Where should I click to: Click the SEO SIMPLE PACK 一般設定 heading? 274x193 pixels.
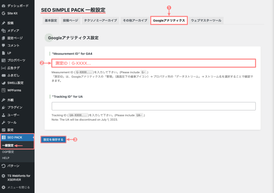(x=73, y=10)
